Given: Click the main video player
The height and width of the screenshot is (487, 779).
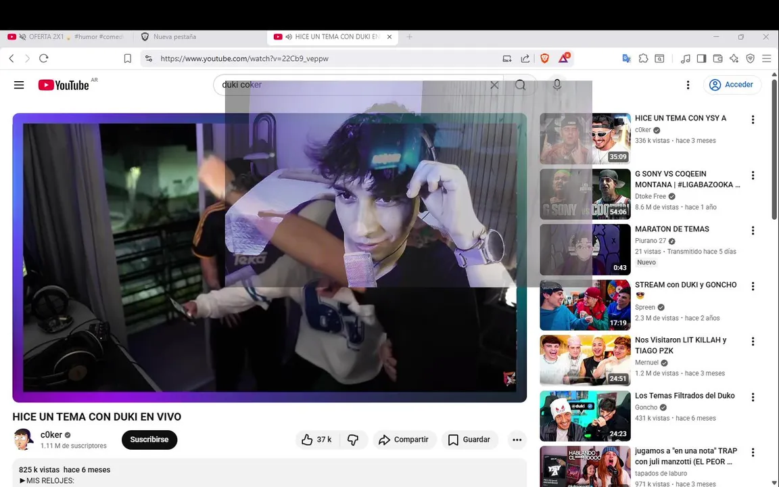Looking at the screenshot, I should click(x=270, y=258).
